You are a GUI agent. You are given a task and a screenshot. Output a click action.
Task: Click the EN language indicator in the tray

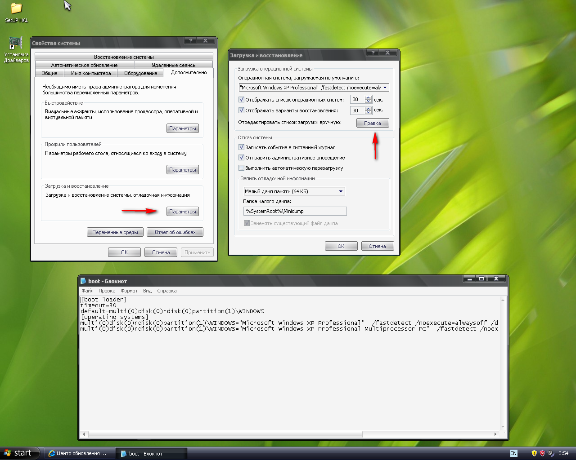tap(513, 453)
